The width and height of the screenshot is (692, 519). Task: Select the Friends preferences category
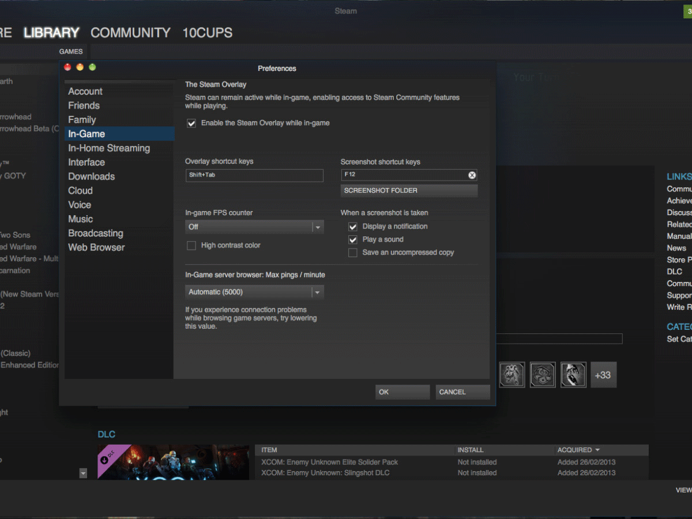(84, 106)
